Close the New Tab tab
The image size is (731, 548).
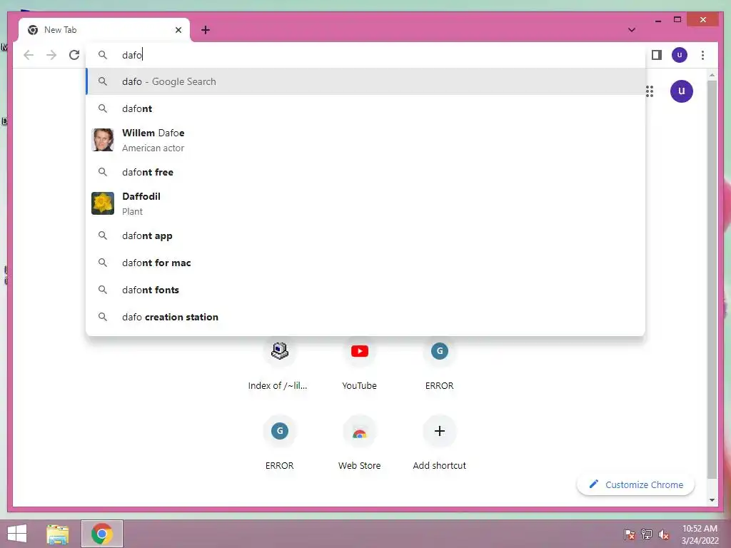[x=178, y=30]
